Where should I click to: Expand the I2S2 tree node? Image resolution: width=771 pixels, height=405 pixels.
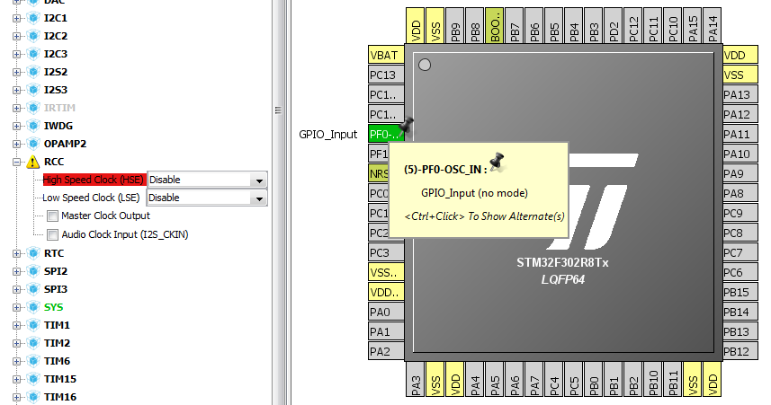[x=17, y=72]
